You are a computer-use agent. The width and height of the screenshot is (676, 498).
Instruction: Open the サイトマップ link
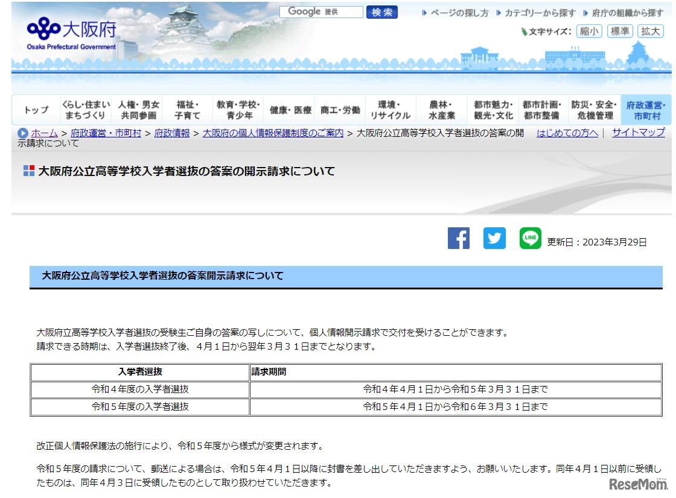tap(638, 133)
